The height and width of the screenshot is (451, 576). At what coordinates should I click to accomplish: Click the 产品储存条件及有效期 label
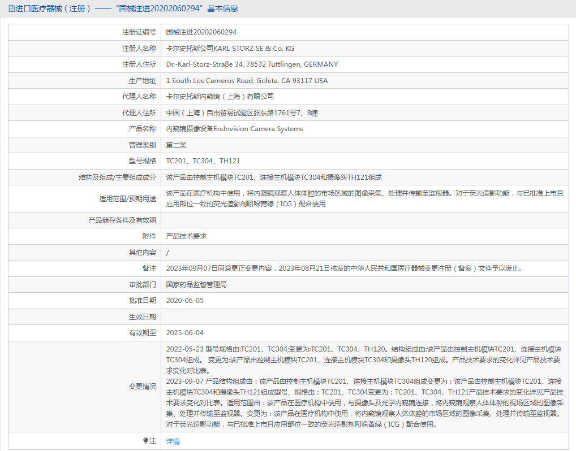[x=122, y=220]
